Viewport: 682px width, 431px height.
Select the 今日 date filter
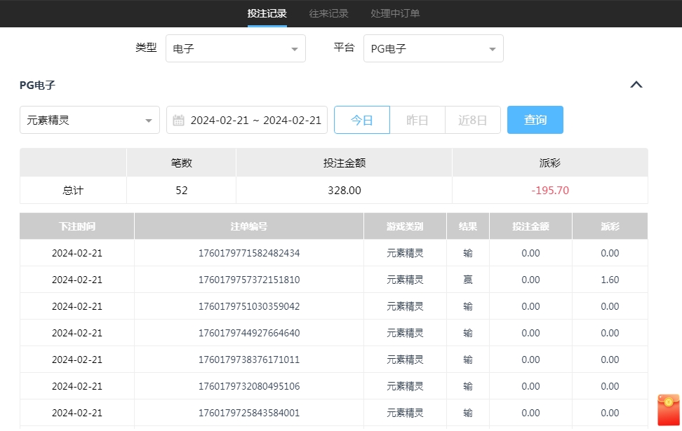point(361,120)
